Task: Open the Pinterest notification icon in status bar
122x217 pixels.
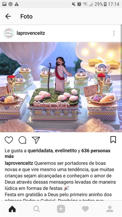Action: (x=10, y=4)
